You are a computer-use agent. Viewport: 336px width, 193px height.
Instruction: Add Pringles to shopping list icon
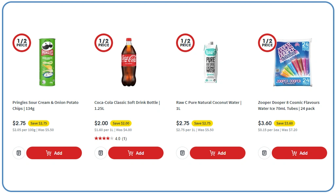(19, 153)
